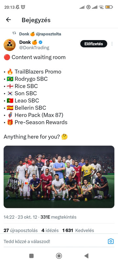Tap the repost icon above the post
Image resolution: width=118 pixels, height=263 pixels.
click(14, 33)
